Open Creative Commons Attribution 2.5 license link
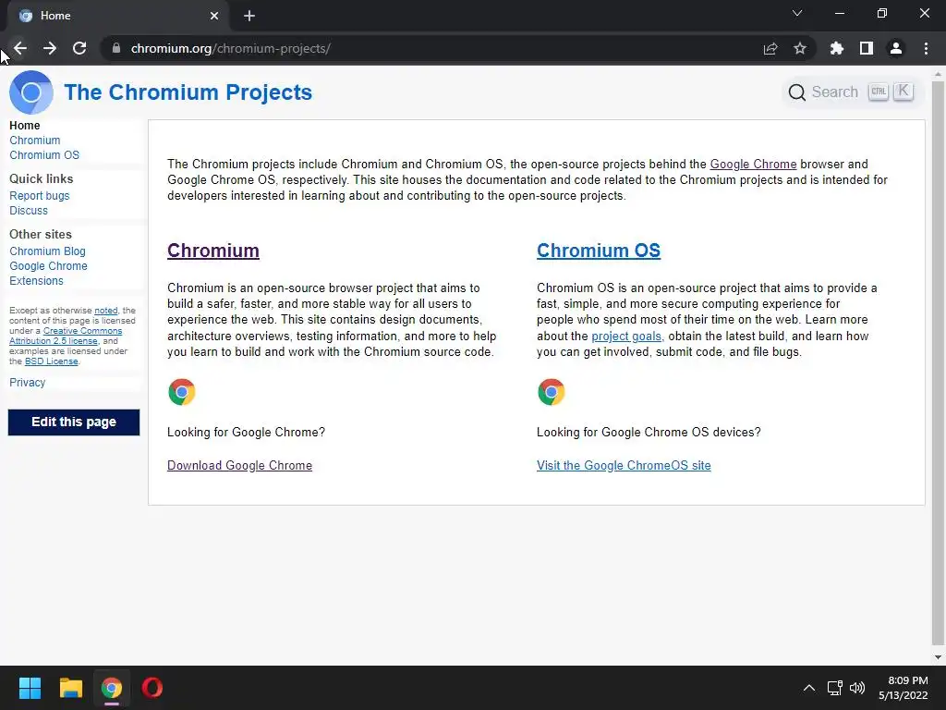The height and width of the screenshot is (710, 946). pyautogui.click(x=66, y=336)
